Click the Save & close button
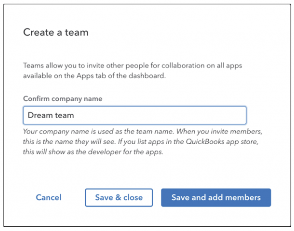Viewport: 294px width, 231px height. pos(119,198)
